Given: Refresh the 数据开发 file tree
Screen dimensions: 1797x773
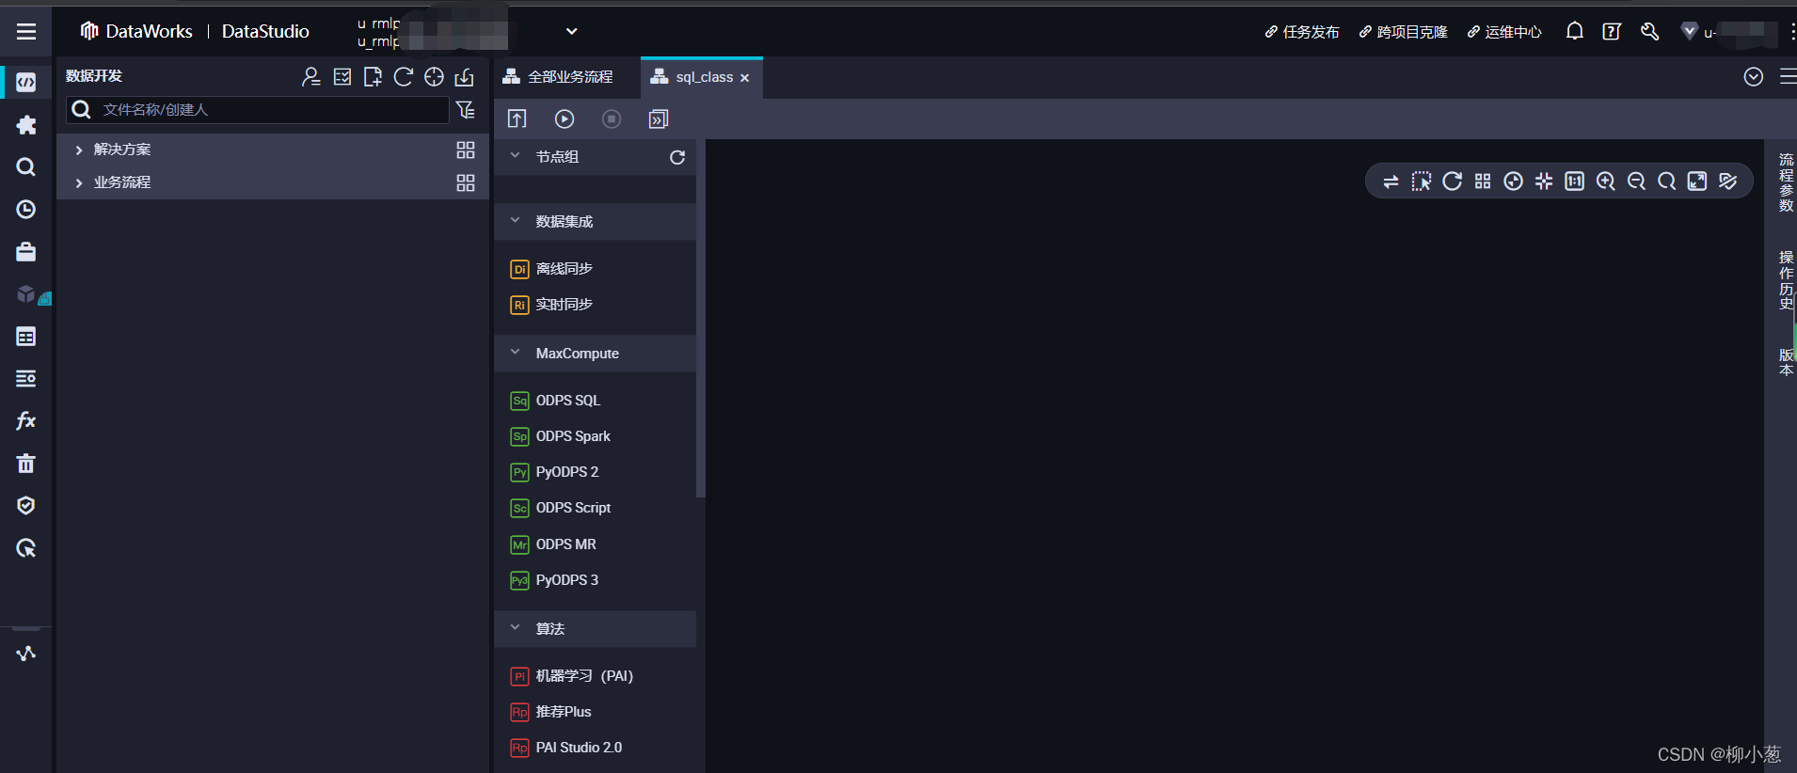Looking at the screenshot, I should [404, 77].
